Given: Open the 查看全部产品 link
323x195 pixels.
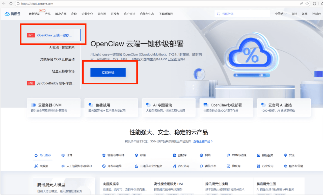Looking at the screenshot, I should pos(203,141).
